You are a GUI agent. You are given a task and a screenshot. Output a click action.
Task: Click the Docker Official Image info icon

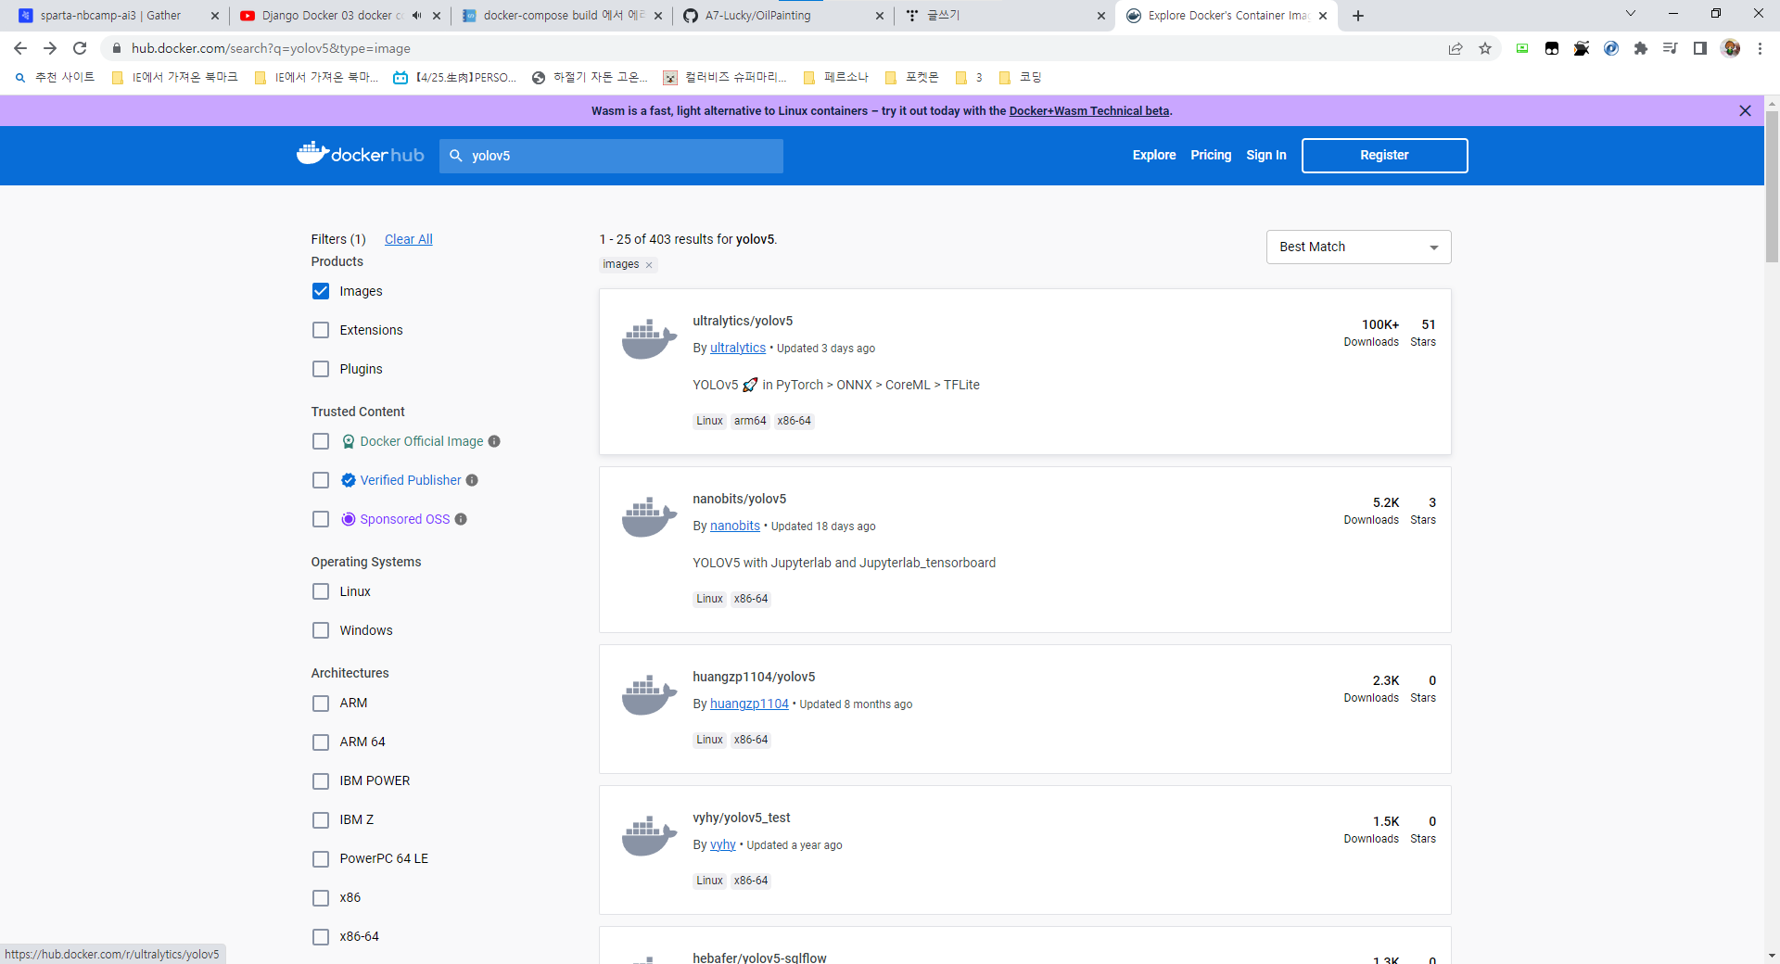tap(494, 441)
